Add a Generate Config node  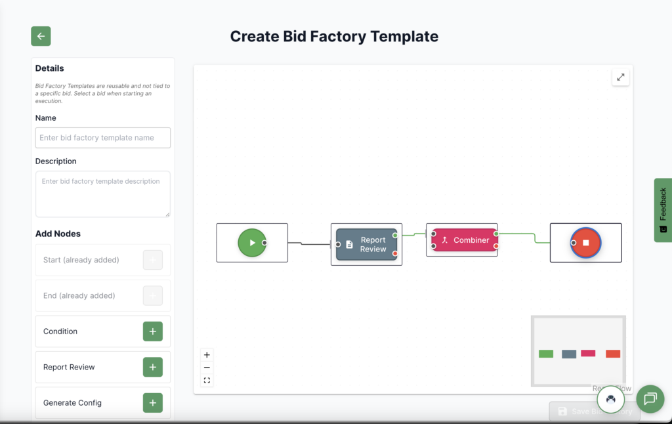[152, 402]
